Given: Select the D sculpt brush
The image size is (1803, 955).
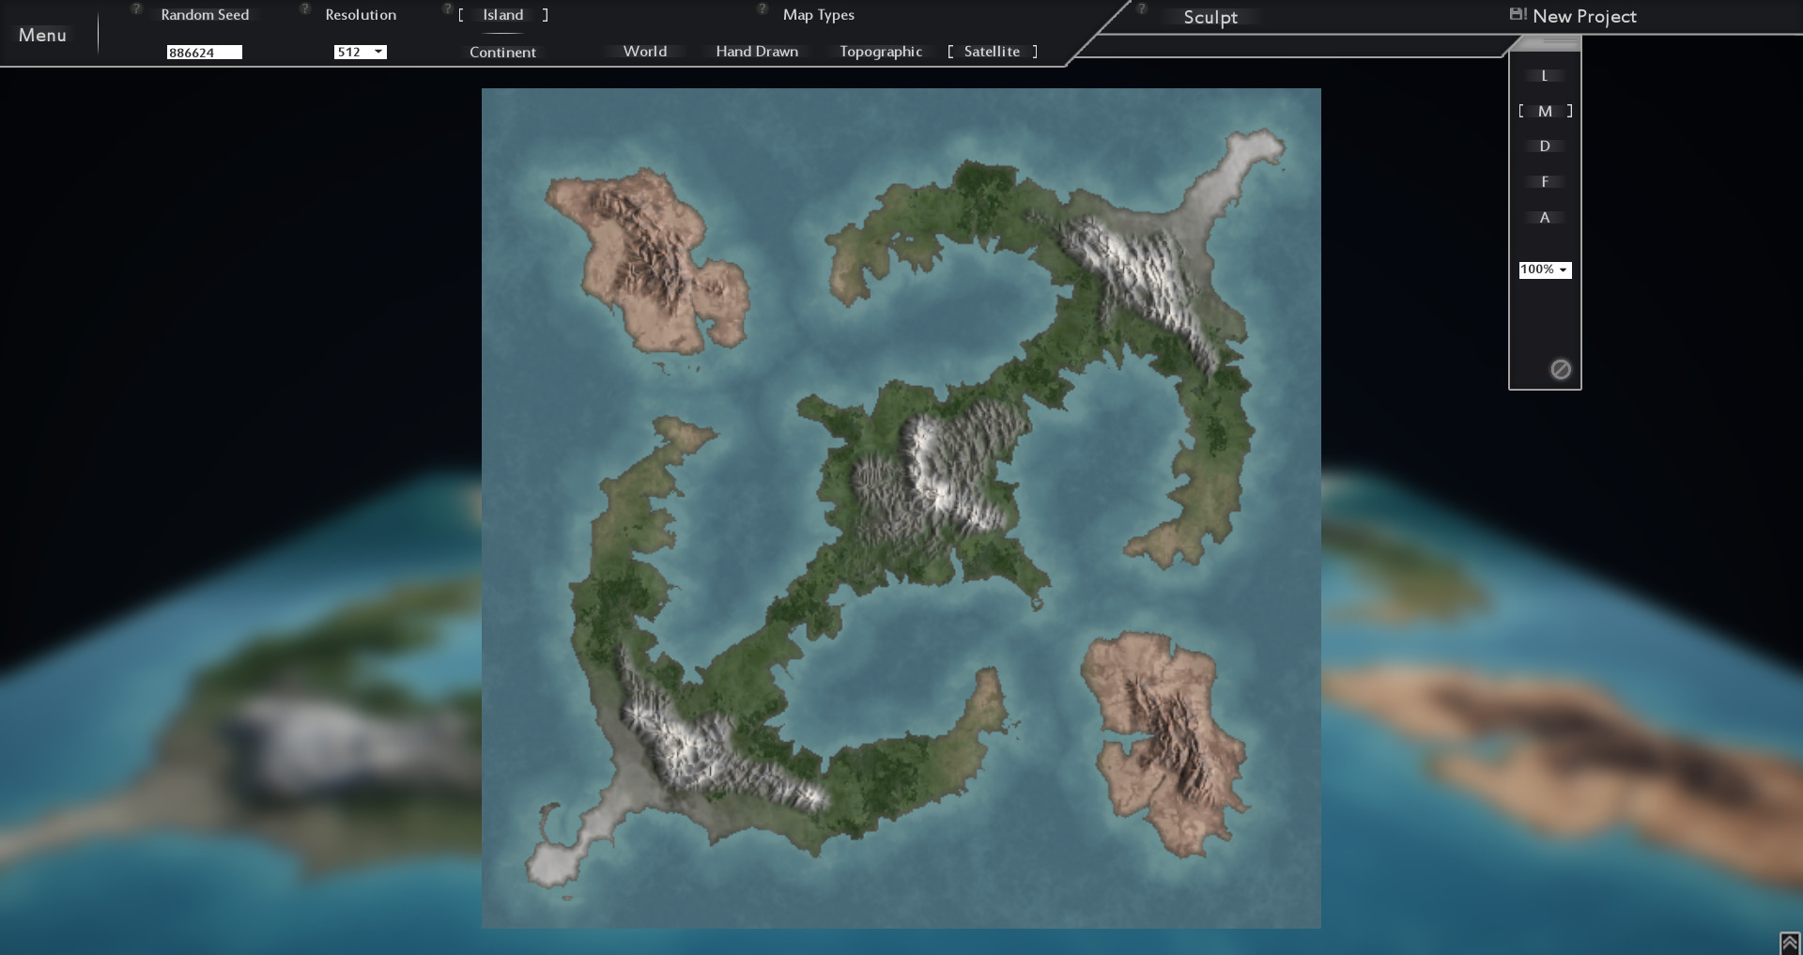Looking at the screenshot, I should pyautogui.click(x=1544, y=146).
